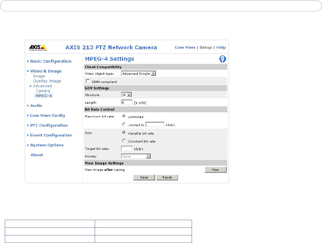The width and height of the screenshot is (322, 243).
Task: Open the Priority dropdown
Action: click(136, 156)
